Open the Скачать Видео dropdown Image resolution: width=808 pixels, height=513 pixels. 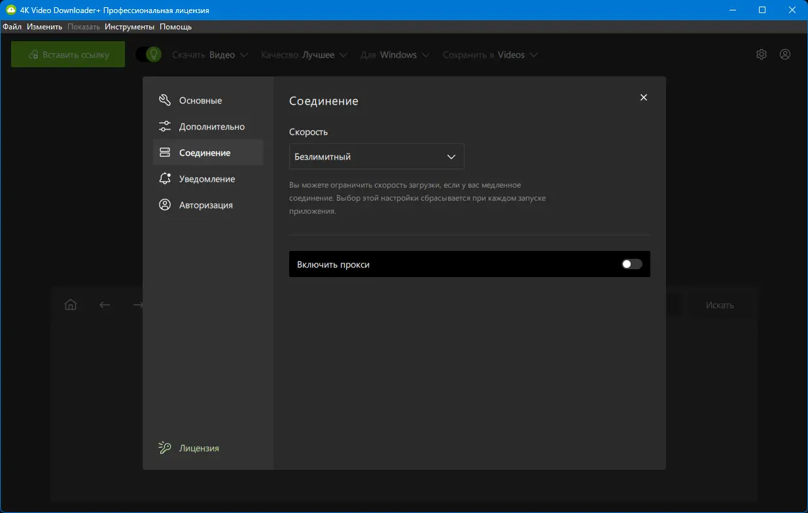tap(210, 55)
